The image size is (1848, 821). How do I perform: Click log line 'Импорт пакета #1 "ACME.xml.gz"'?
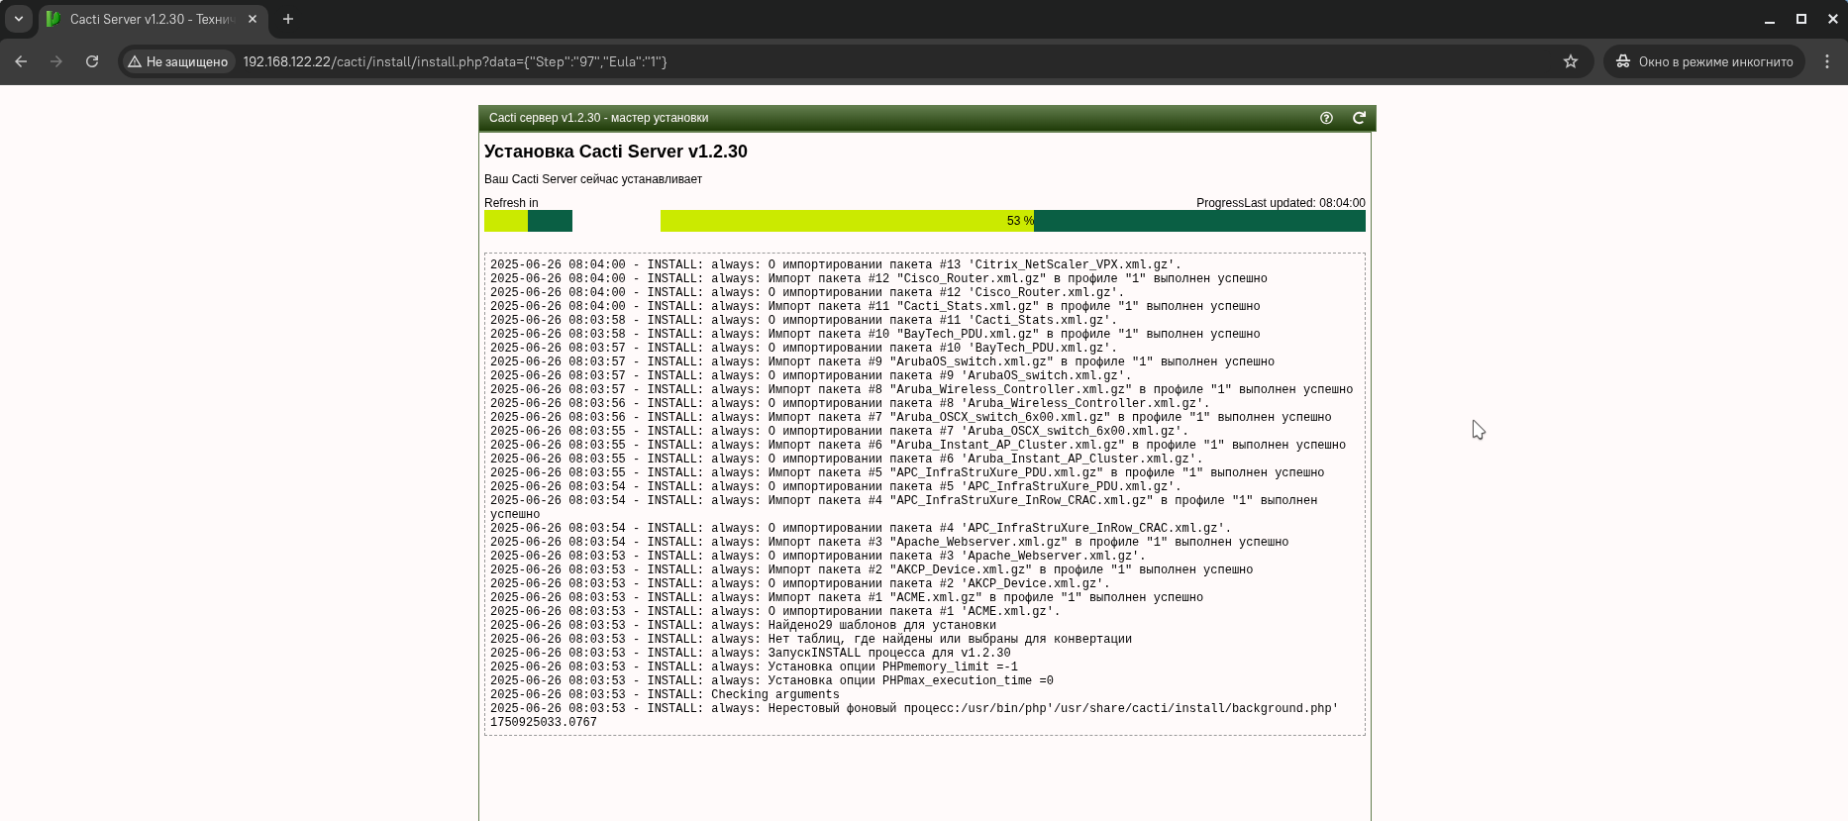pyautogui.click(x=847, y=597)
